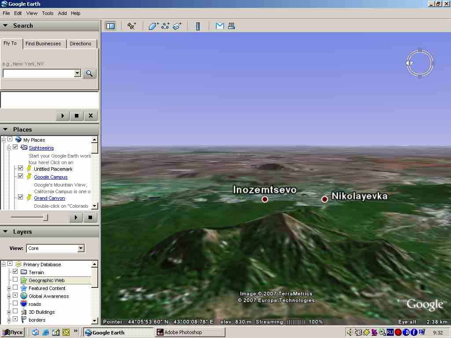Open the File menu

6,13
